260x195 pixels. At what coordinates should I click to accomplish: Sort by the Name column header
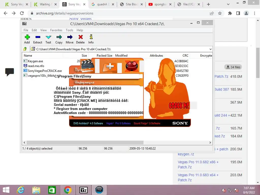28,56
